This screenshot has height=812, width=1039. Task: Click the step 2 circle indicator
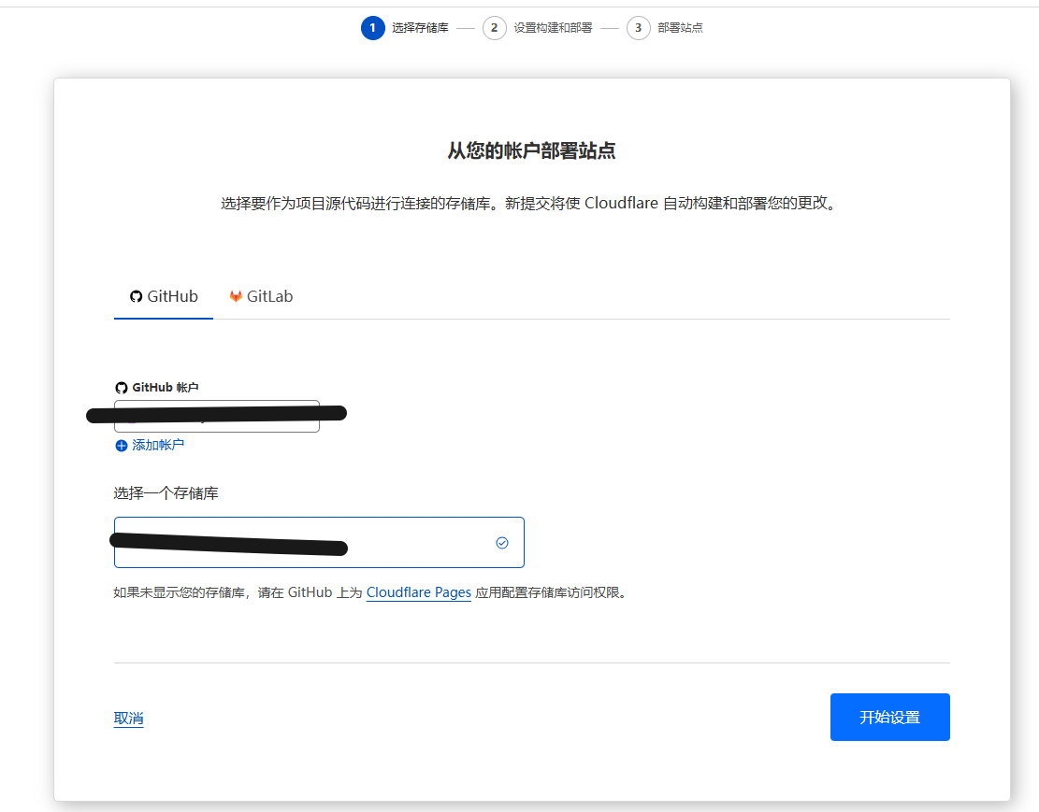click(x=495, y=28)
